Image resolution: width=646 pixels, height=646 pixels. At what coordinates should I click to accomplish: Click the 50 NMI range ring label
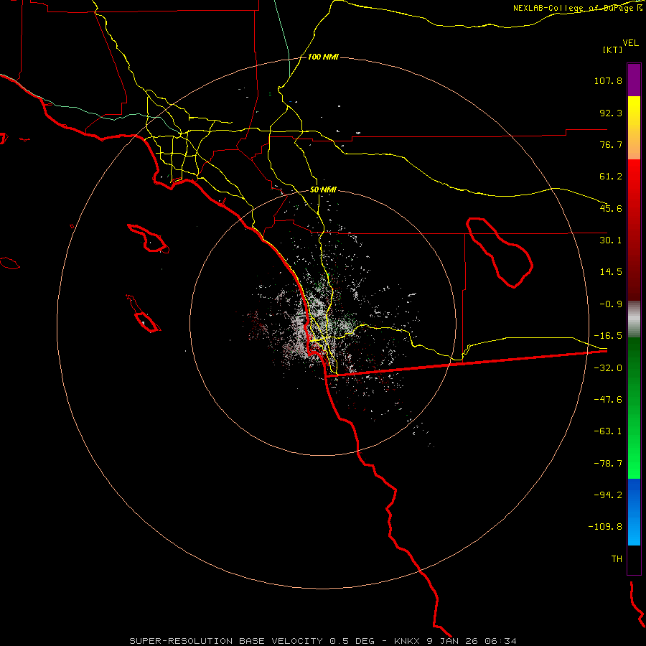323,190
